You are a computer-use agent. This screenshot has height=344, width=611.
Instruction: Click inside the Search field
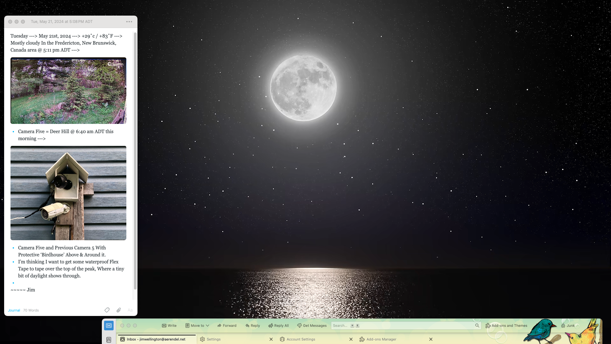(x=404, y=326)
